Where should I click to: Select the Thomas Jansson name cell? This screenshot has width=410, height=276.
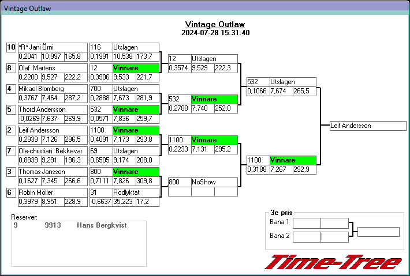coord(53,172)
